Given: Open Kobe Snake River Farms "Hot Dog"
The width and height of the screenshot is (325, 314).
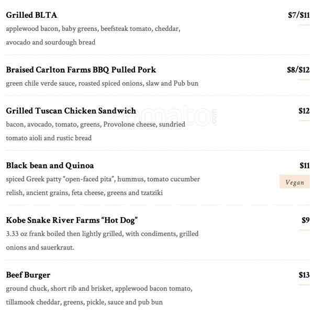Looking at the screenshot, I should coord(72,220).
